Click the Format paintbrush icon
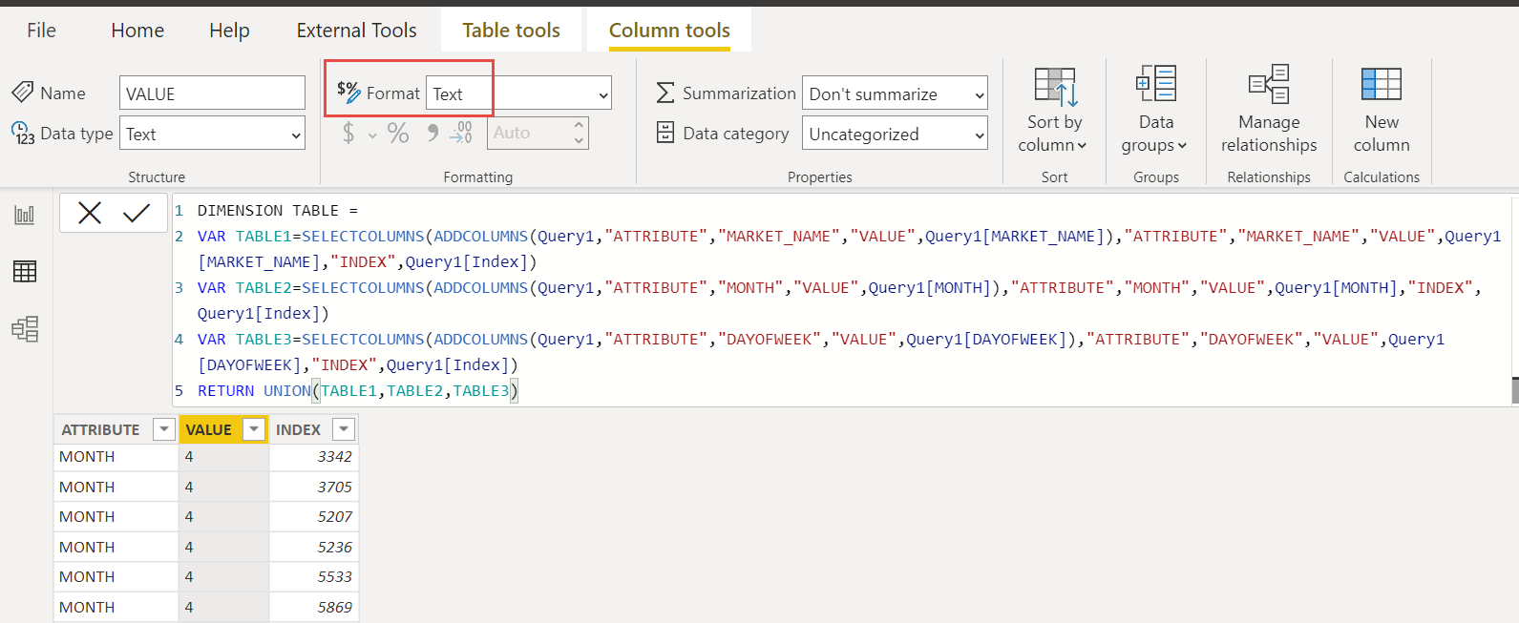Viewport: 1519px width, 623px height. pyautogui.click(x=348, y=92)
